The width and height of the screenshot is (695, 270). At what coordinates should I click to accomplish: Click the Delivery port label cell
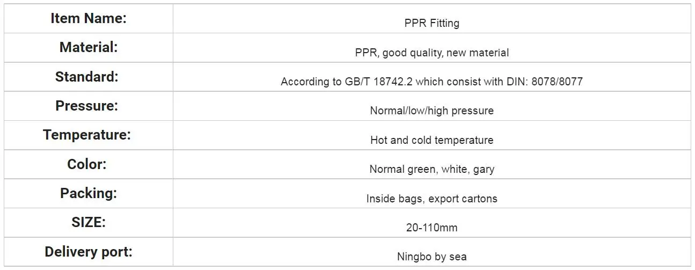click(89, 252)
